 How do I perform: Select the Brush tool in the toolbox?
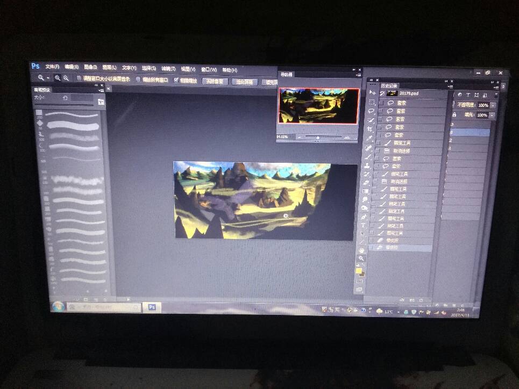(368, 157)
